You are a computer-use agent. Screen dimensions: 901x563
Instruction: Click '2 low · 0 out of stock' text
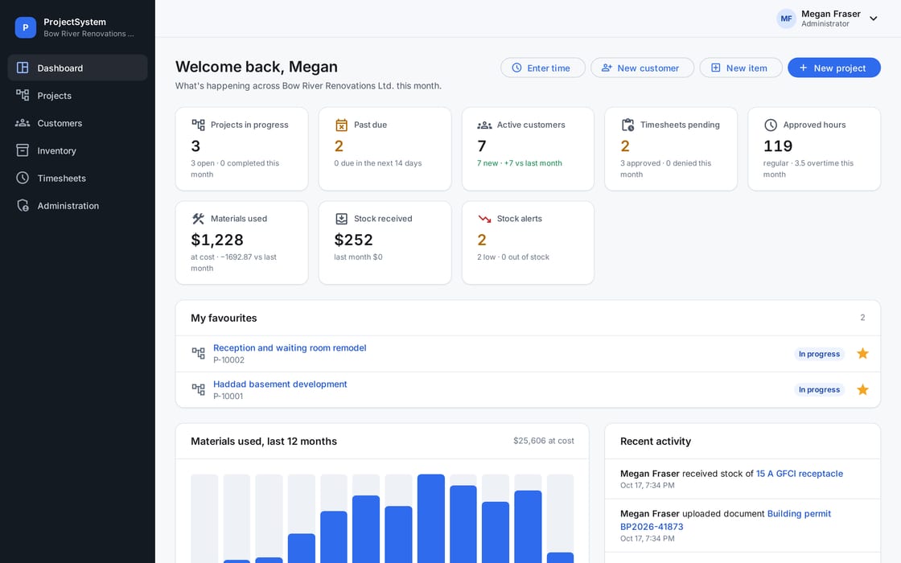513,257
